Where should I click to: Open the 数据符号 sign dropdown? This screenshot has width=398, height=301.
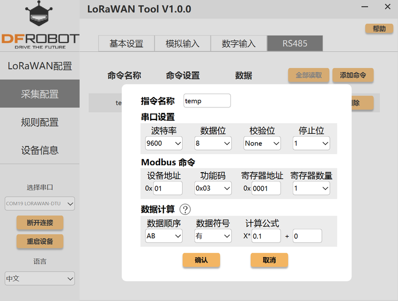(x=213, y=236)
